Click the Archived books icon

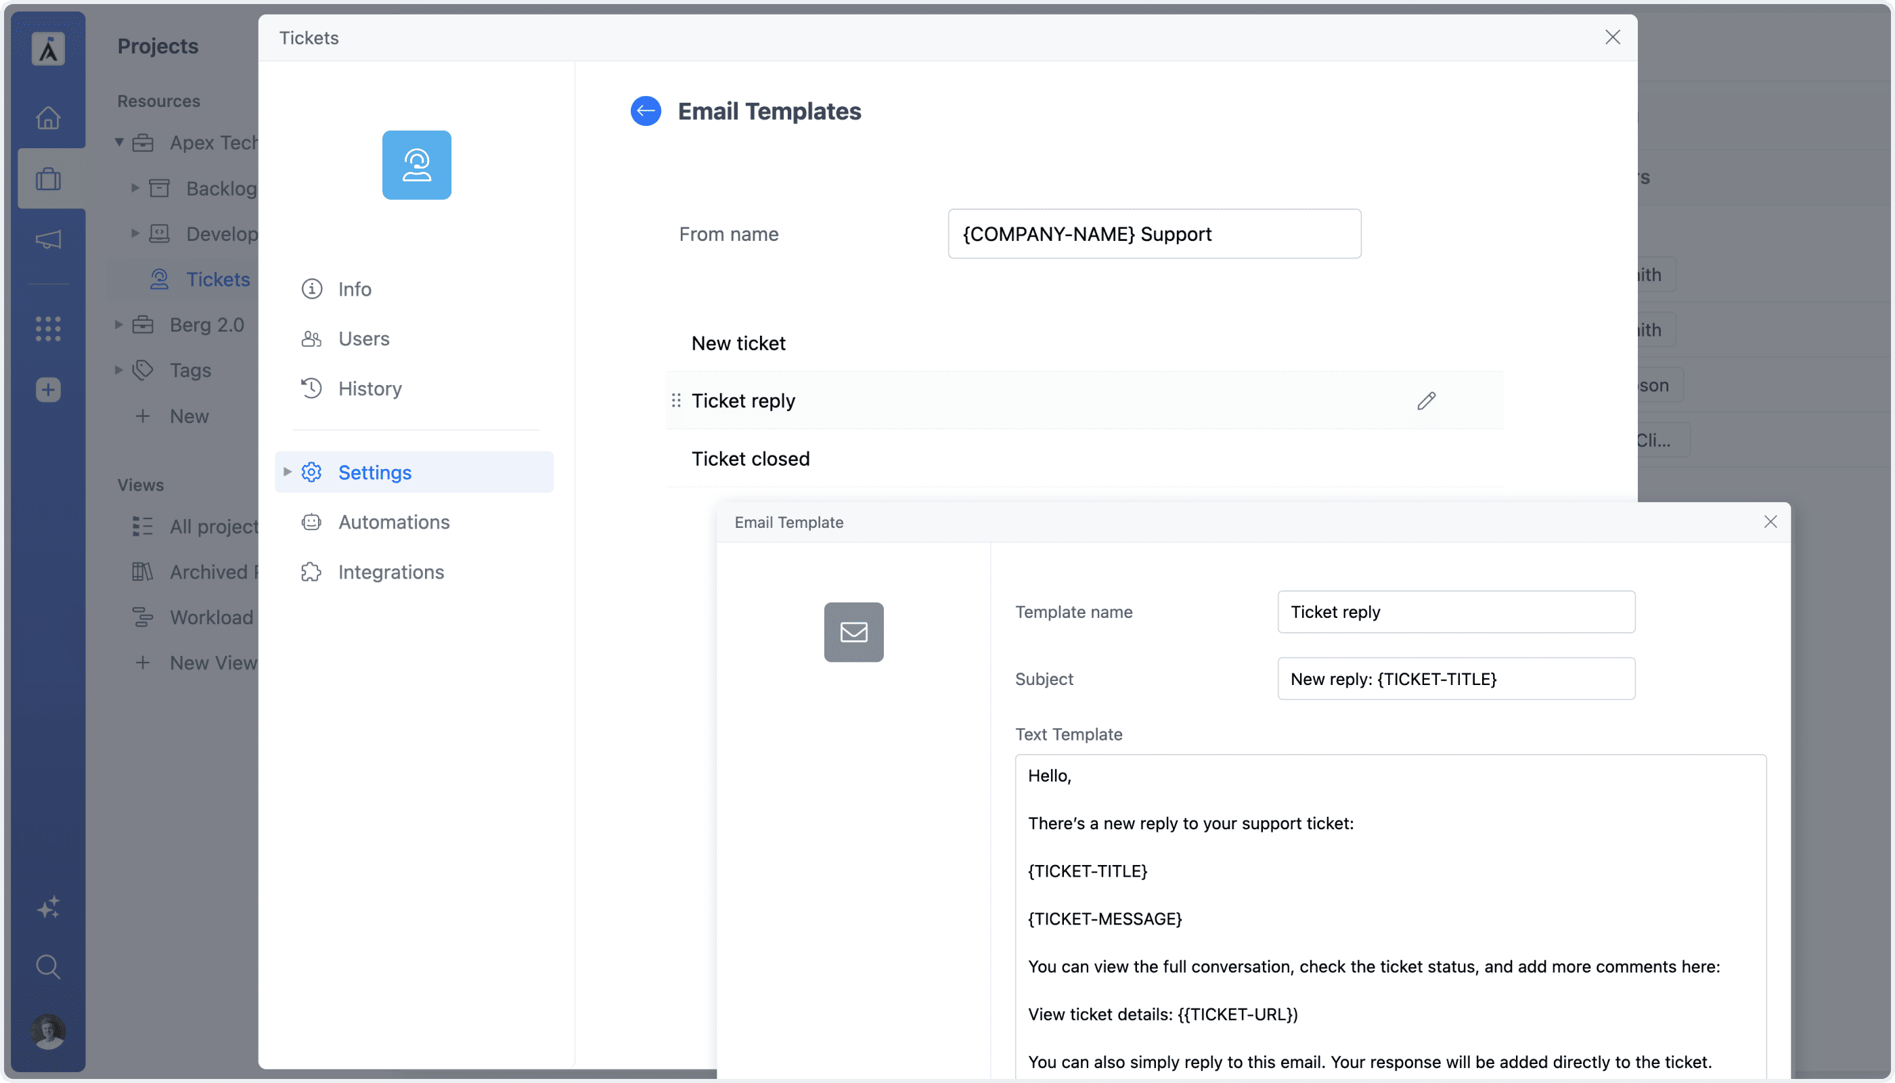[143, 571]
